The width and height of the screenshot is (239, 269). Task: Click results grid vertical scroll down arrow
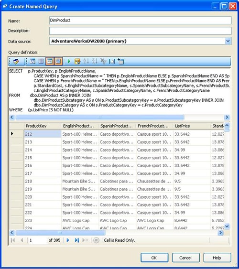tap(227, 226)
